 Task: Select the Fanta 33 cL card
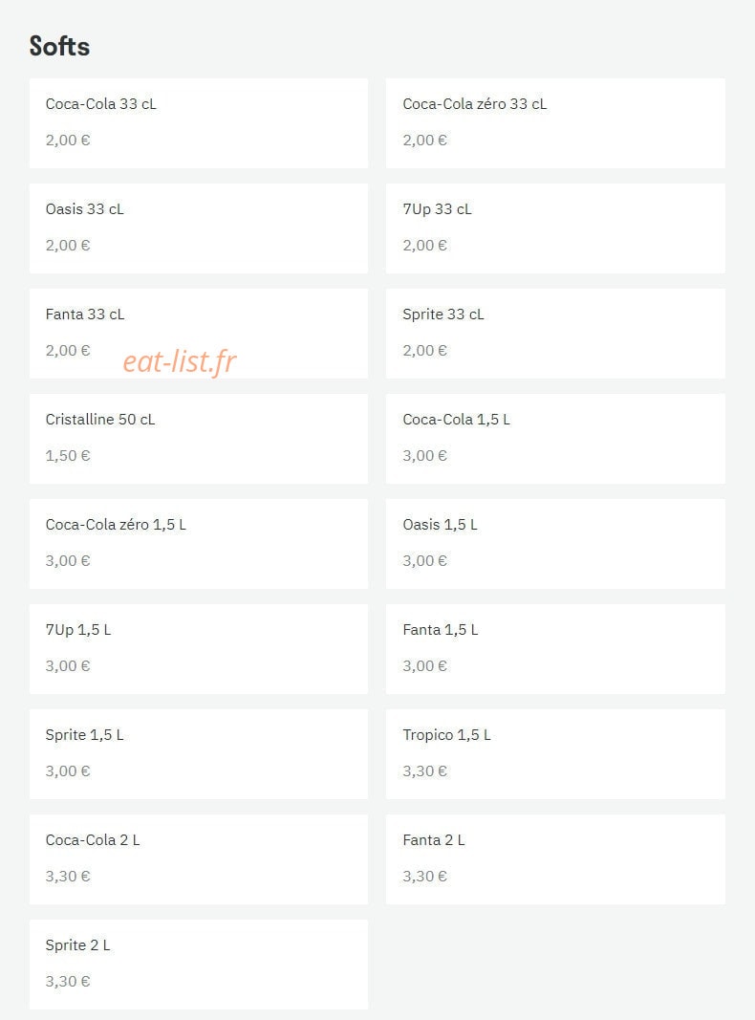pyautogui.click(x=199, y=334)
